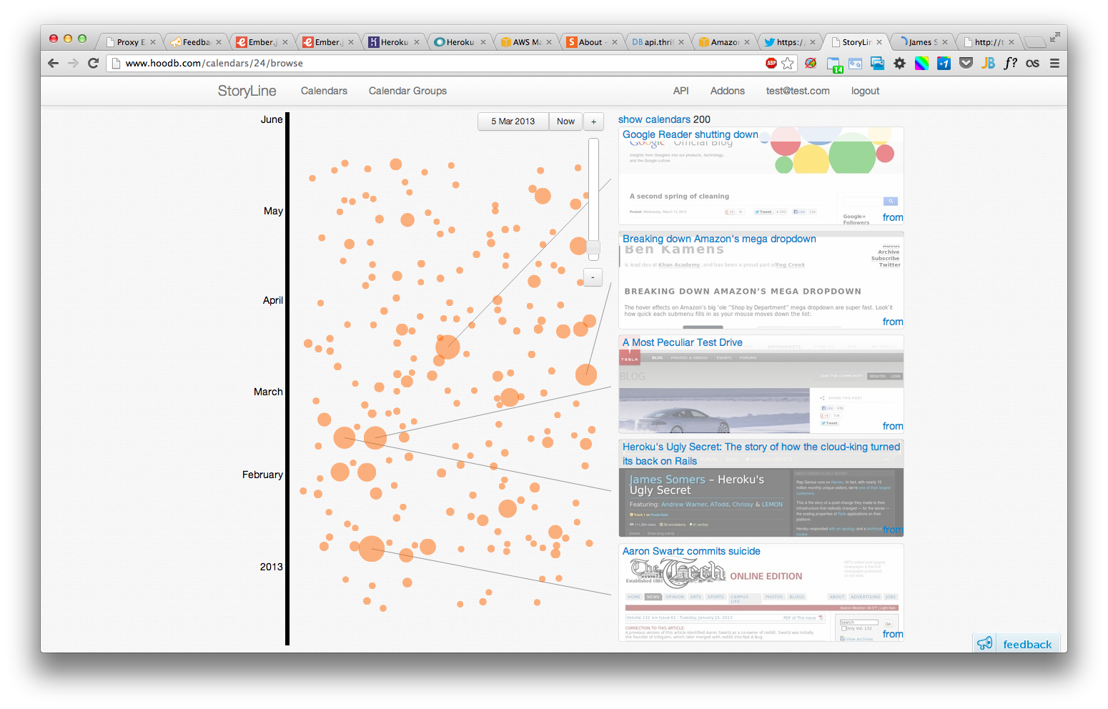Click the March label on timeline
Screen dimensions: 1108x709
point(268,392)
